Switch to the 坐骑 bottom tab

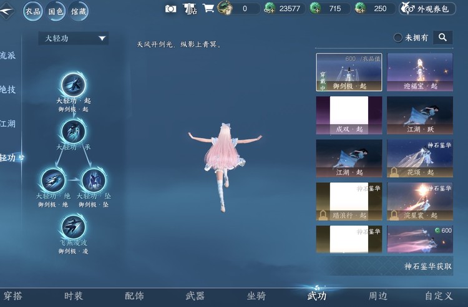[256, 296]
